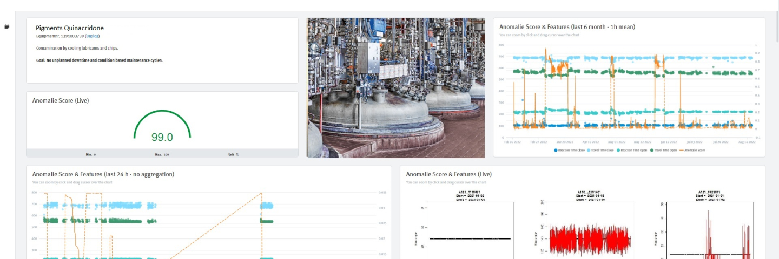Click 'Anomalie Score & Features (last 6 month)' heading
The width and height of the screenshot is (779, 259).
click(567, 26)
